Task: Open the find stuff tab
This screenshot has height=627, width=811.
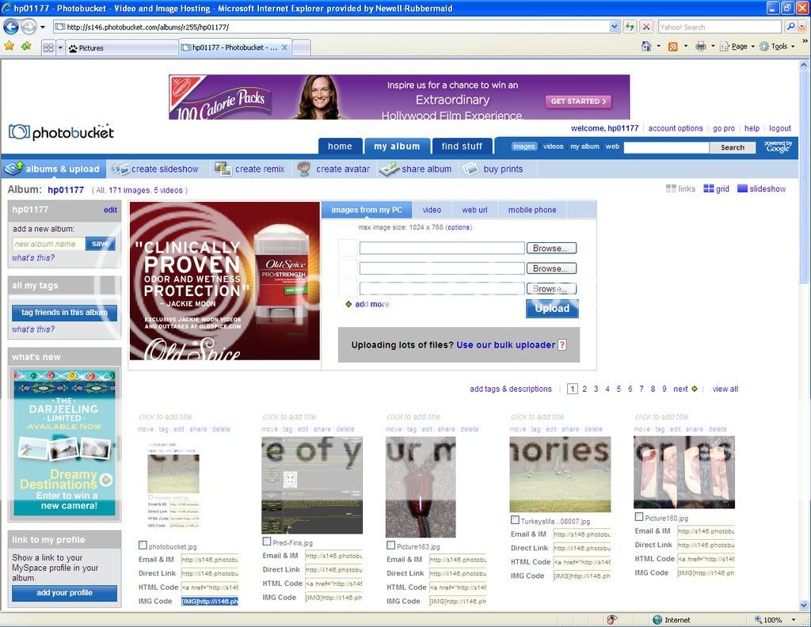Action: point(462,146)
